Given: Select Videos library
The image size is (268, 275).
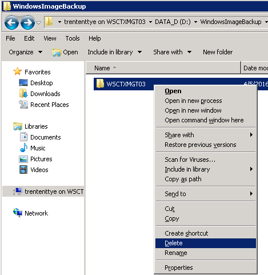Looking at the screenshot, I should click(x=39, y=170).
